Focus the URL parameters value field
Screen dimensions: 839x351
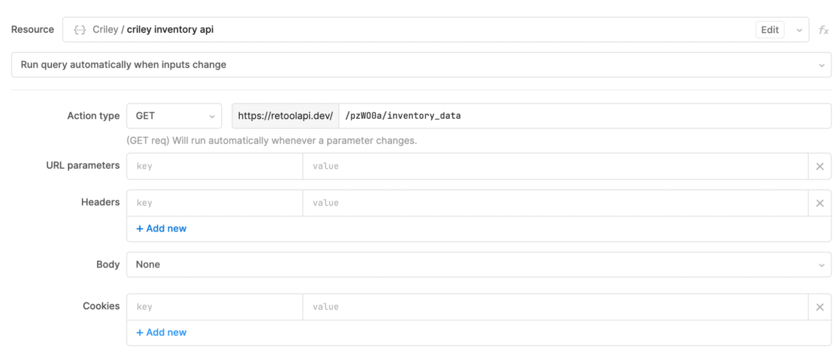click(x=555, y=166)
